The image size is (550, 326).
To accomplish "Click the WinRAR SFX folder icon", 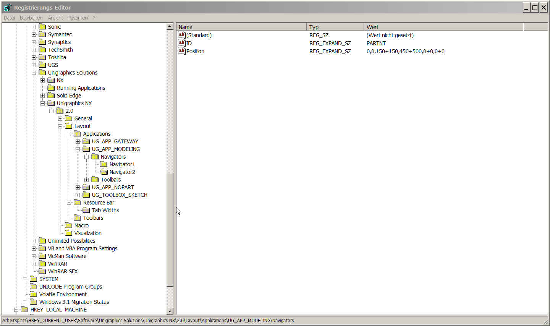I will pos(42,271).
